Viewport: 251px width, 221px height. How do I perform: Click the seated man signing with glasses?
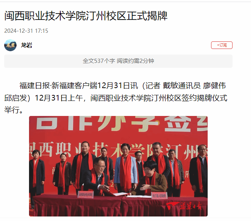pyautogui.click(x=96, y=176)
